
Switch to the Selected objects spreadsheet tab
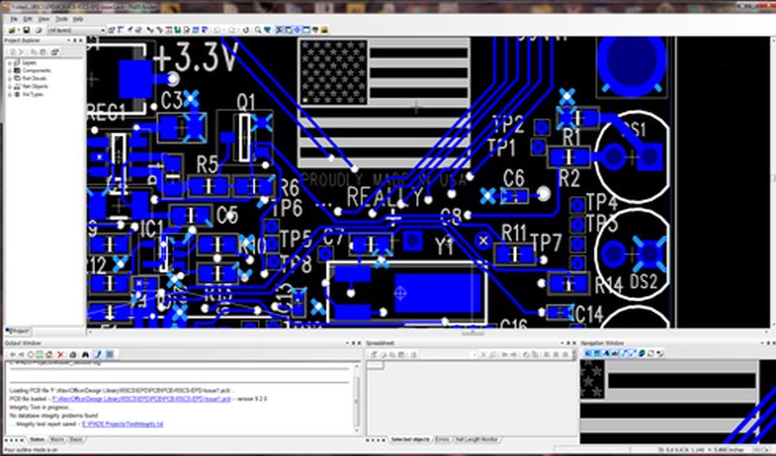[x=409, y=440]
